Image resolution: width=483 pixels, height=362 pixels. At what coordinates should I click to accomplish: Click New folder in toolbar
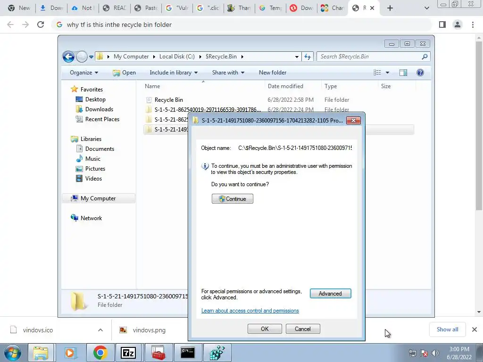(273, 73)
